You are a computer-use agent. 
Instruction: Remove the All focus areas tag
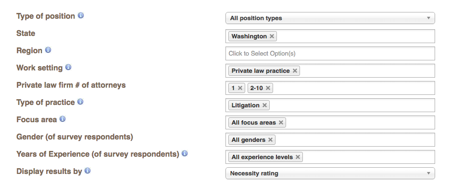pyautogui.click(x=281, y=123)
